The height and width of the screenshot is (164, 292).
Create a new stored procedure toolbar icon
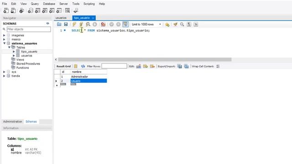(52, 10)
